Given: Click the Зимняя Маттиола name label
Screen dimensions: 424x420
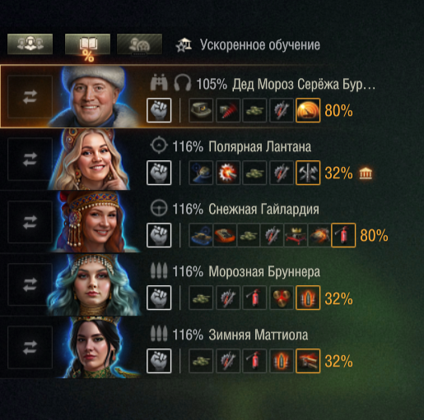Looking at the screenshot, I should tap(259, 335).
